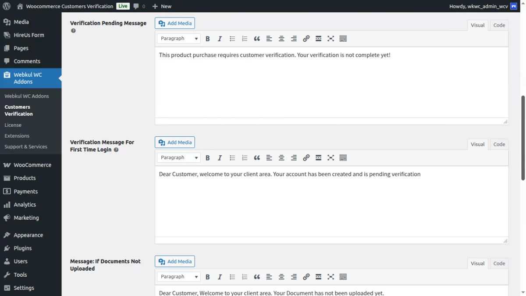526x296 pixels.
Task: Toggle toolbar in First Time Login editor
Action: tap(343, 158)
